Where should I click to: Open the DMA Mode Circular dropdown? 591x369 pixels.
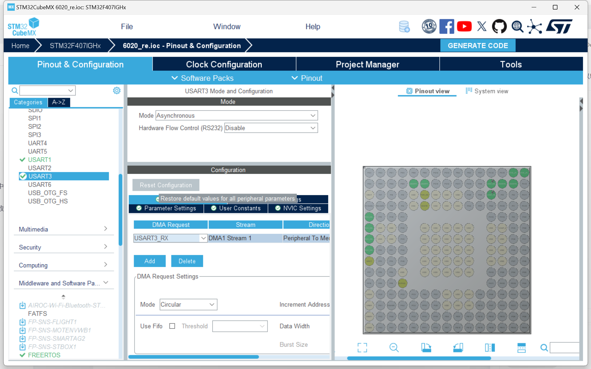188,304
